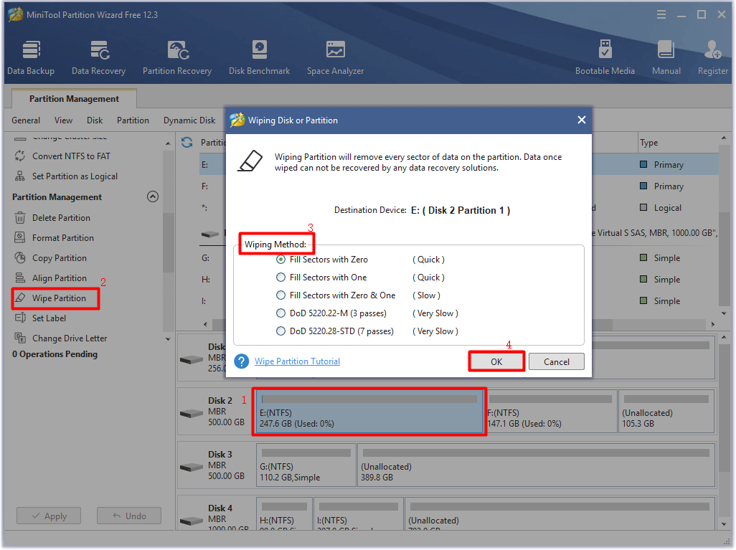Viewport: 736px width, 550px height.
Task: Click the Set Partition as Logical icon
Action: (19, 176)
